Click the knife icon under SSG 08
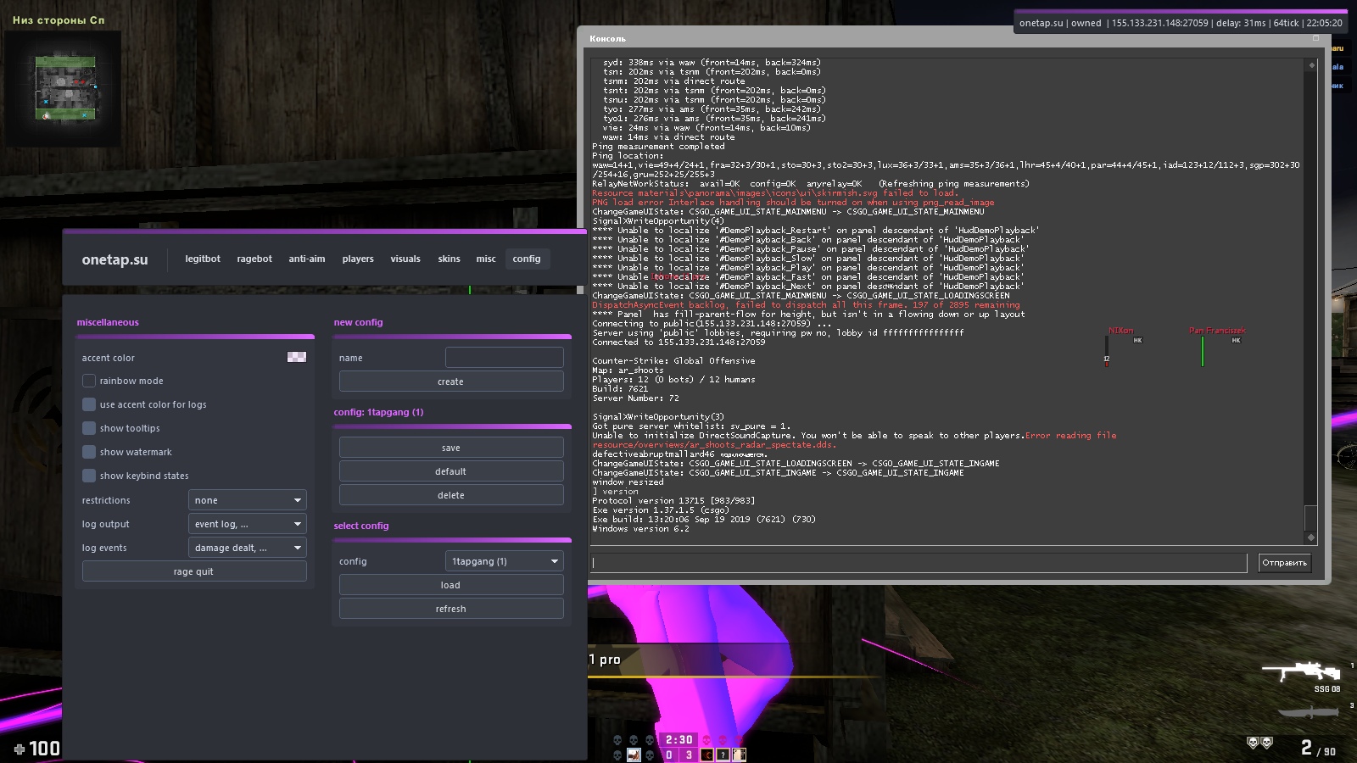1357x763 pixels. (1307, 711)
